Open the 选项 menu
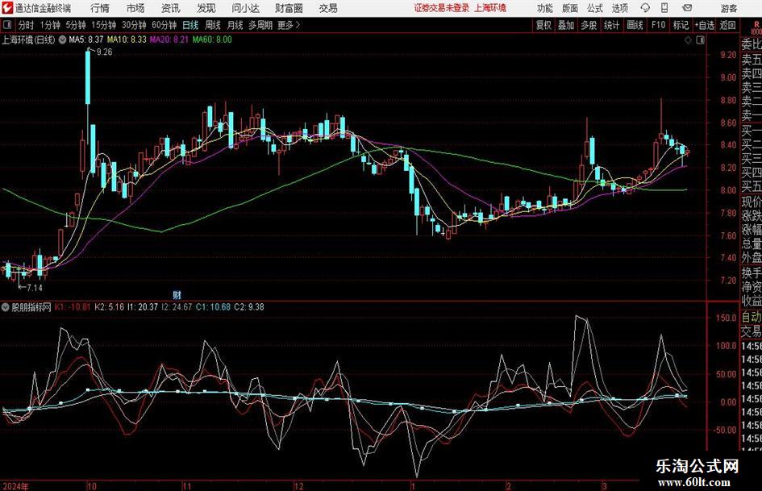The image size is (762, 491). (619, 8)
